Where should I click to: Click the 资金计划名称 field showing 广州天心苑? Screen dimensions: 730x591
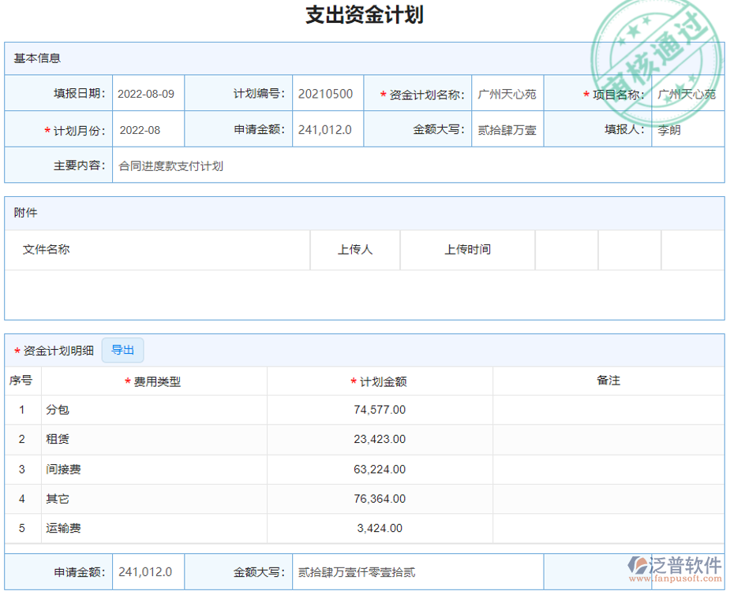(x=507, y=92)
